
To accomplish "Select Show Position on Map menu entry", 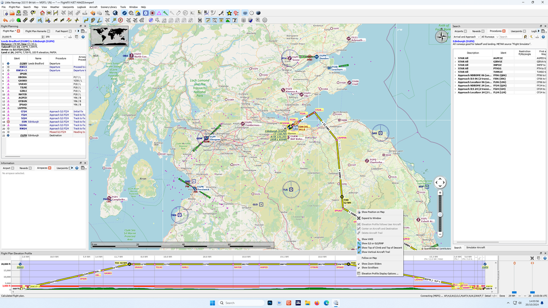I will point(373,212).
